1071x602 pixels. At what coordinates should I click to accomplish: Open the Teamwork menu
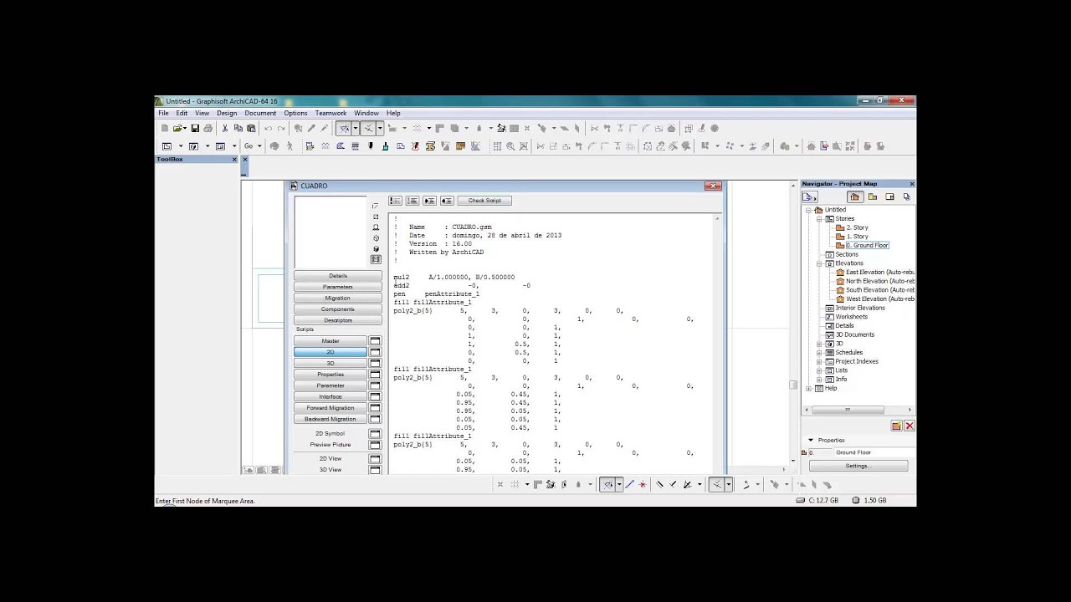coord(331,113)
